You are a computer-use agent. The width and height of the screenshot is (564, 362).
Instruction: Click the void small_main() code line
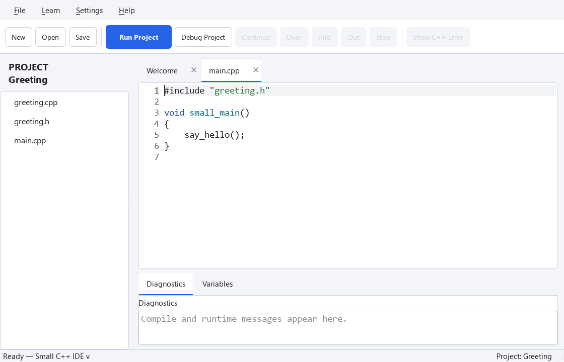pos(207,113)
